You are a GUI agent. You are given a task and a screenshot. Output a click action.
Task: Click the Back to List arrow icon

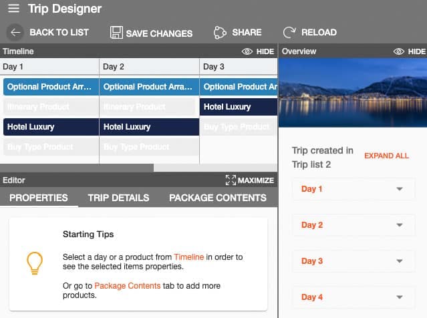(16, 32)
